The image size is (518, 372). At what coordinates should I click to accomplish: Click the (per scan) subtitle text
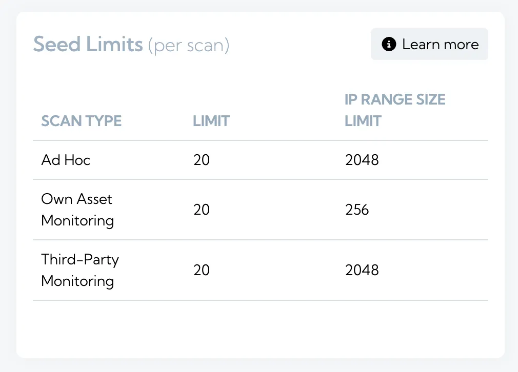pos(189,46)
